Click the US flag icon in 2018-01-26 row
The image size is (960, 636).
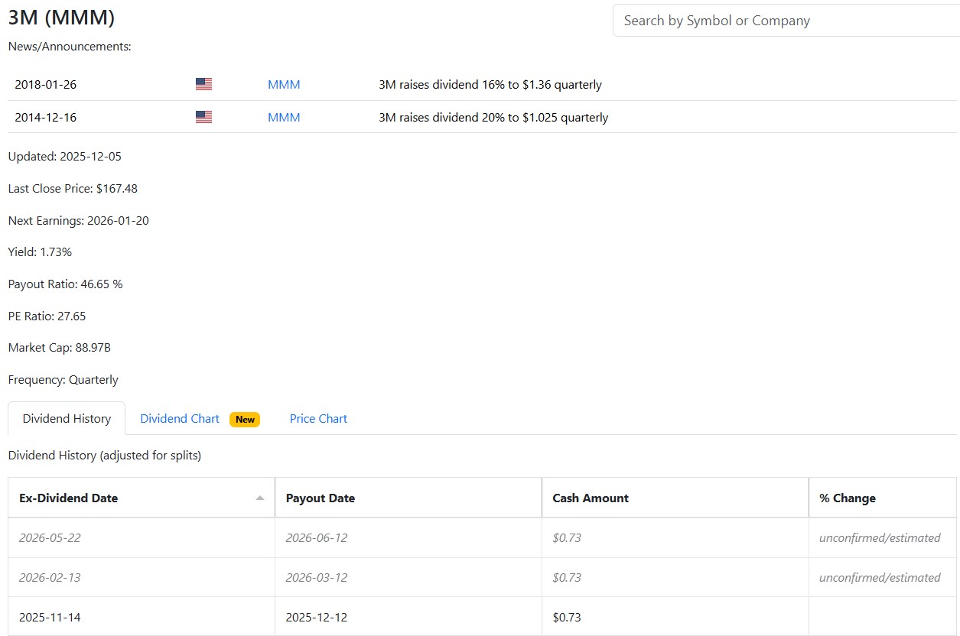(x=203, y=84)
